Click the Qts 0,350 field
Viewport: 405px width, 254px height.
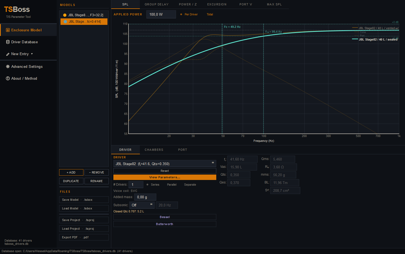coord(239,175)
